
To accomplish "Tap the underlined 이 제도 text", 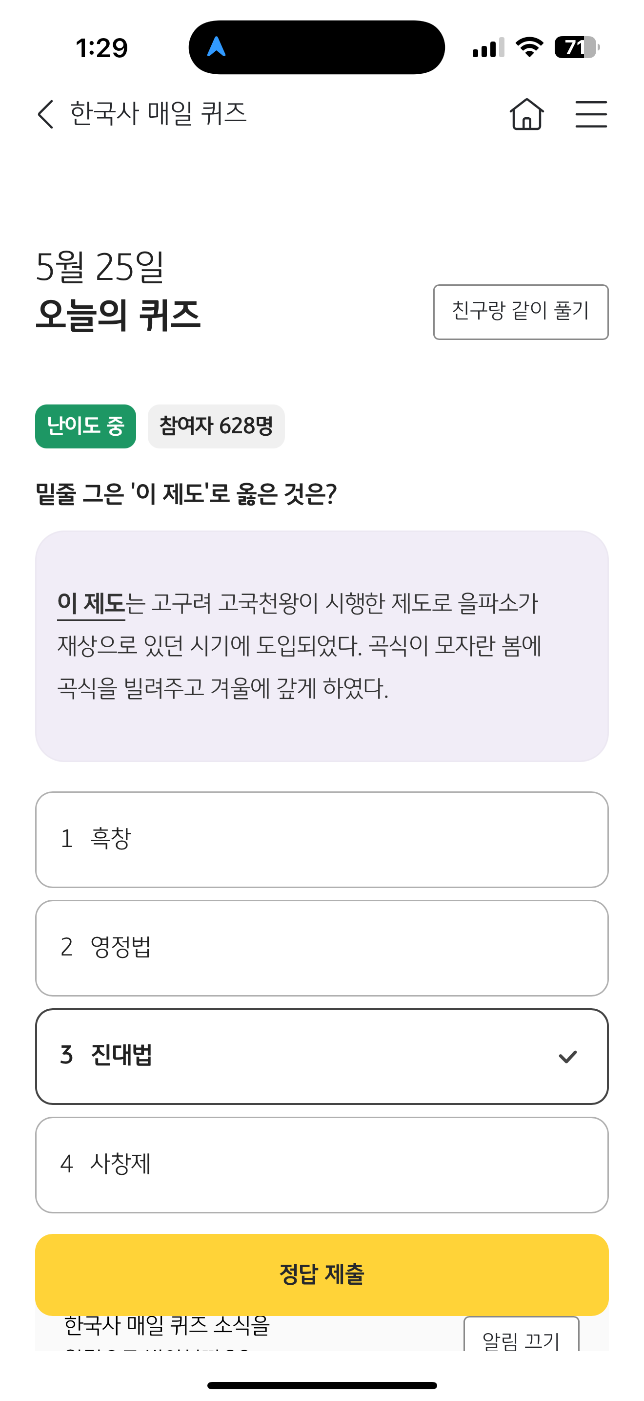I will click(x=91, y=604).
